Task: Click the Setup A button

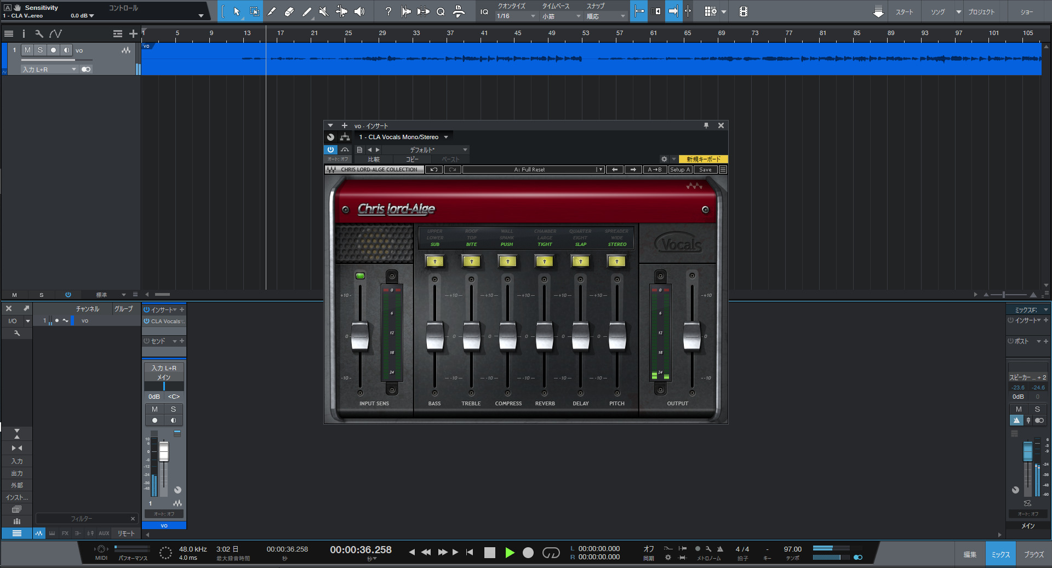Action: click(680, 170)
